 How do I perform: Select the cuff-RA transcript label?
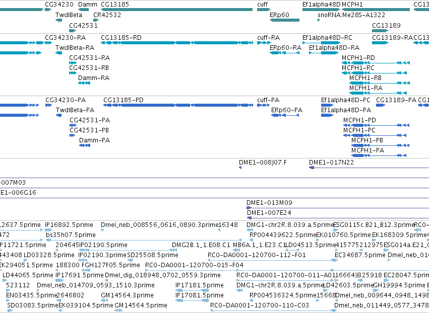pos(268,37)
